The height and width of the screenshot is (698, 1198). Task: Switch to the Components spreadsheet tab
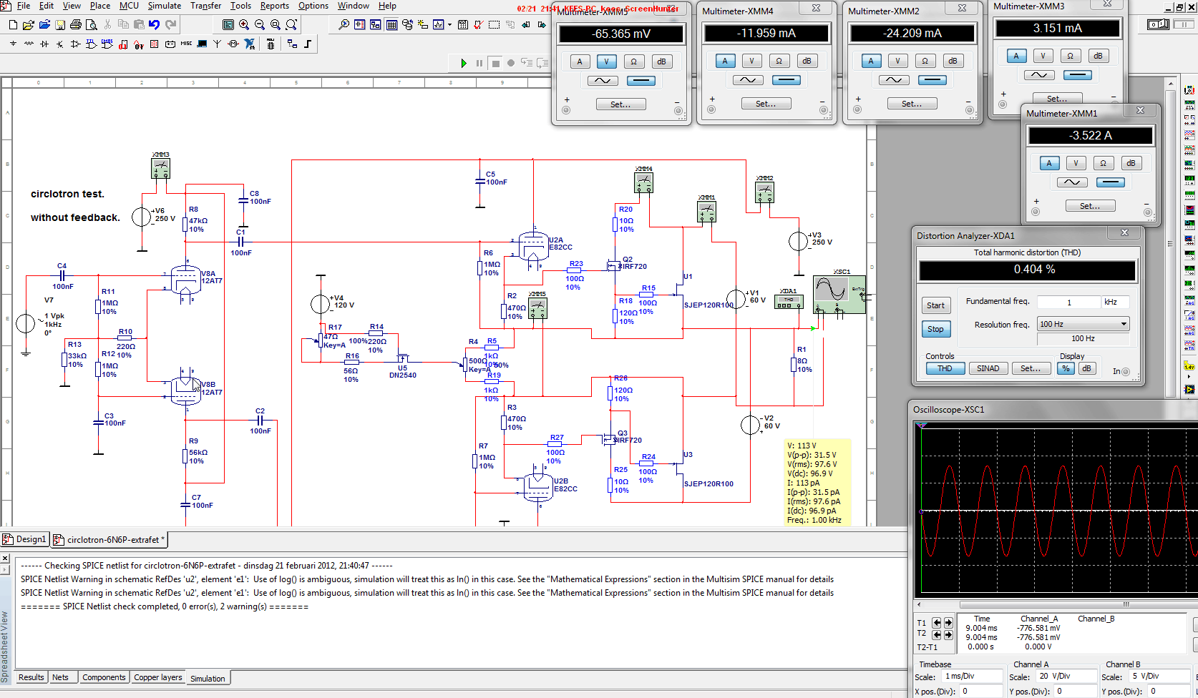point(104,677)
